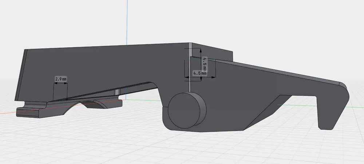Select the vertical 4.5 mm dimension label
364x164 pixels.
point(205,64)
